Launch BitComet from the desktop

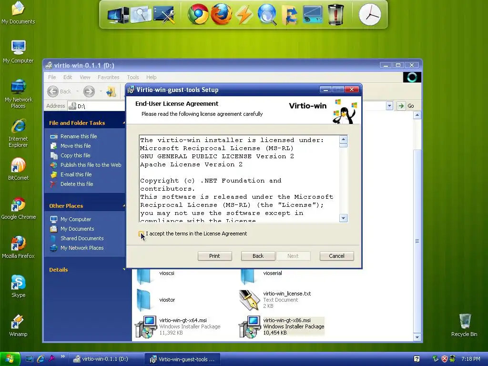(19, 169)
